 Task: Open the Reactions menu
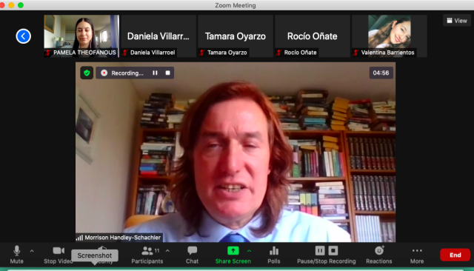378,255
